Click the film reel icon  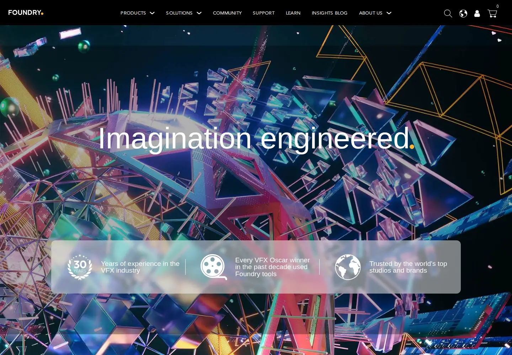[x=214, y=267]
